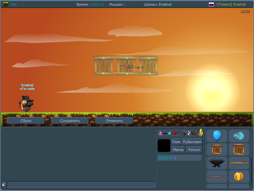Use the laughing mouth emote icon

point(165,133)
